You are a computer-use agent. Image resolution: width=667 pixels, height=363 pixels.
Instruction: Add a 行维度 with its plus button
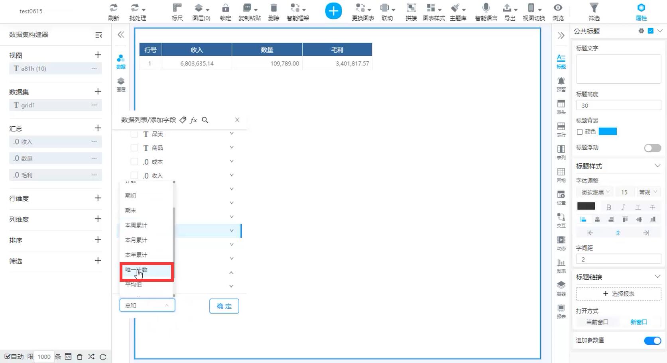click(x=98, y=198)
